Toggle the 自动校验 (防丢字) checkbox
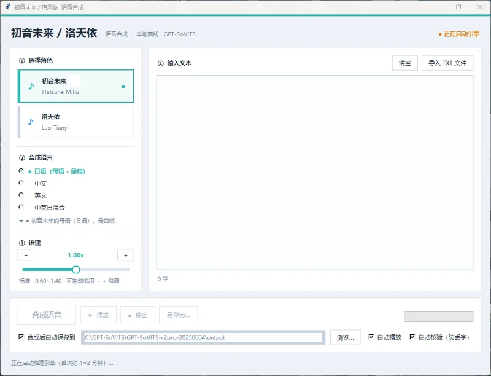The height and width of the screenshot is (376, 491). (412, 337)
